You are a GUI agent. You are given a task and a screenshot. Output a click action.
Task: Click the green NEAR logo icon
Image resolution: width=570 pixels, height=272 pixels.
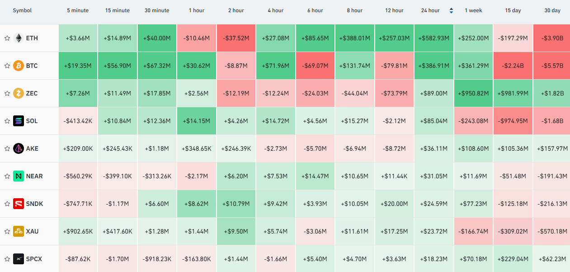19,177
